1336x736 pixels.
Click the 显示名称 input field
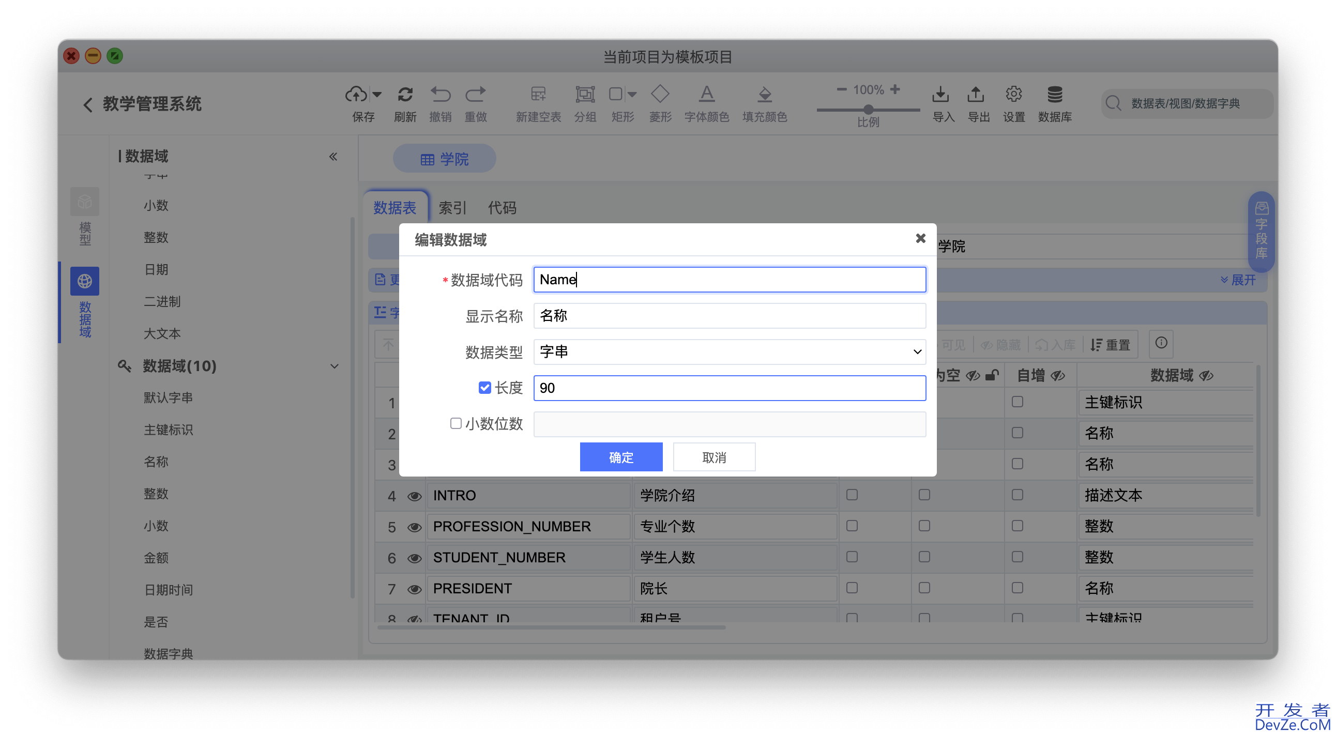729,316
